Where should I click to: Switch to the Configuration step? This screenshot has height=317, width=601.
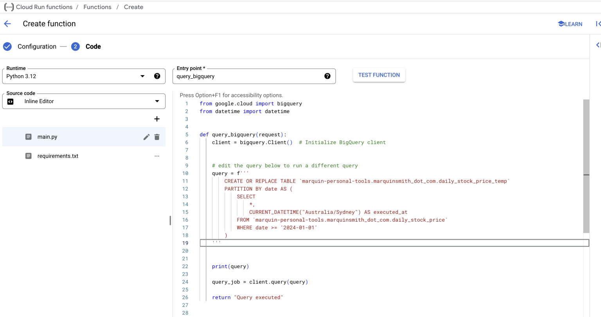point(36,46)
